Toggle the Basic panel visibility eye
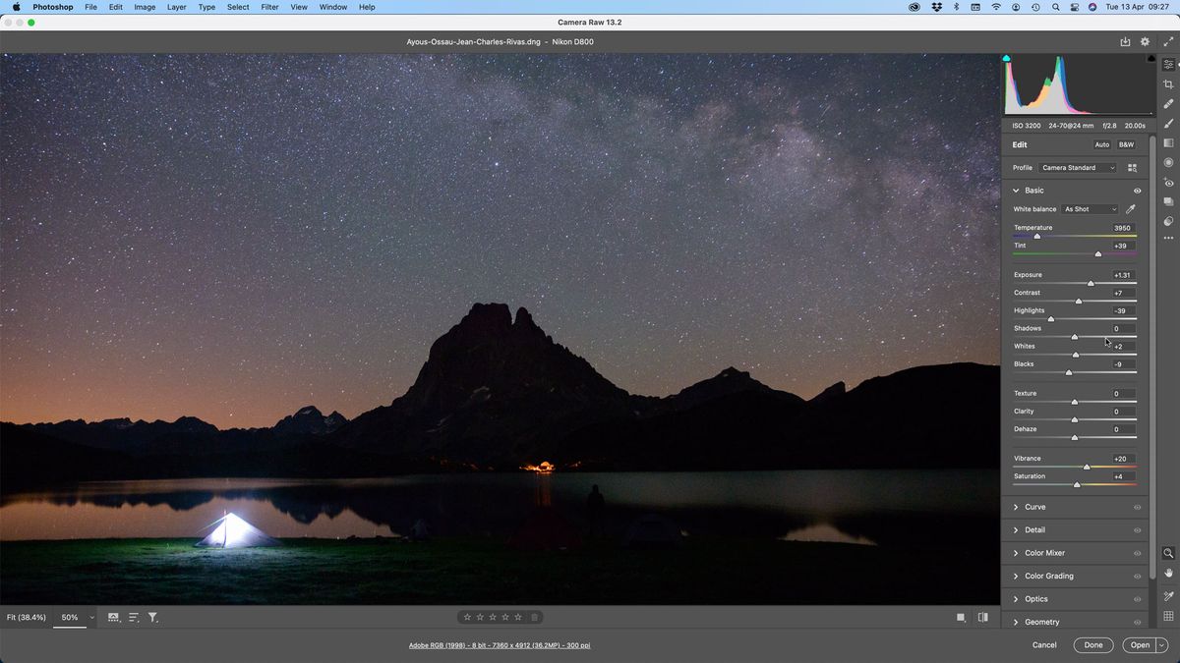The height and width of the screenshot is (663, 1180). (x=1138, y=190)
